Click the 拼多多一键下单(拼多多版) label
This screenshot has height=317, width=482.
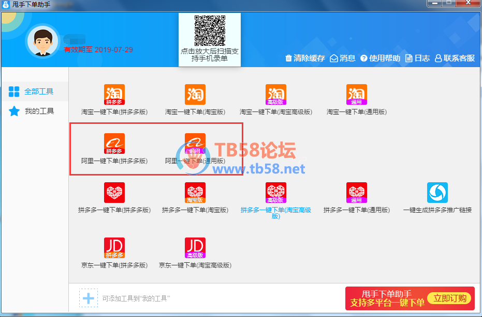[x=114, y=210]
